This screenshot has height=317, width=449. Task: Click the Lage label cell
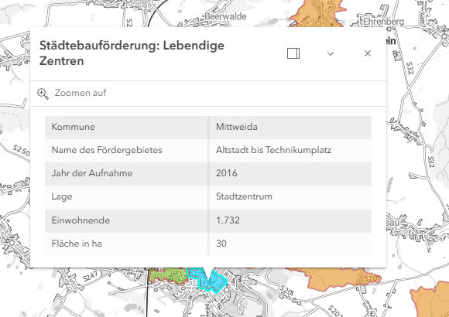pos(126,197)
